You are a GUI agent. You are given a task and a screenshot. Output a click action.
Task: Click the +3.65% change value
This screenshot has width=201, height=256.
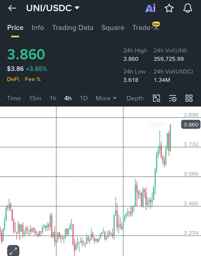click(36, 69)
